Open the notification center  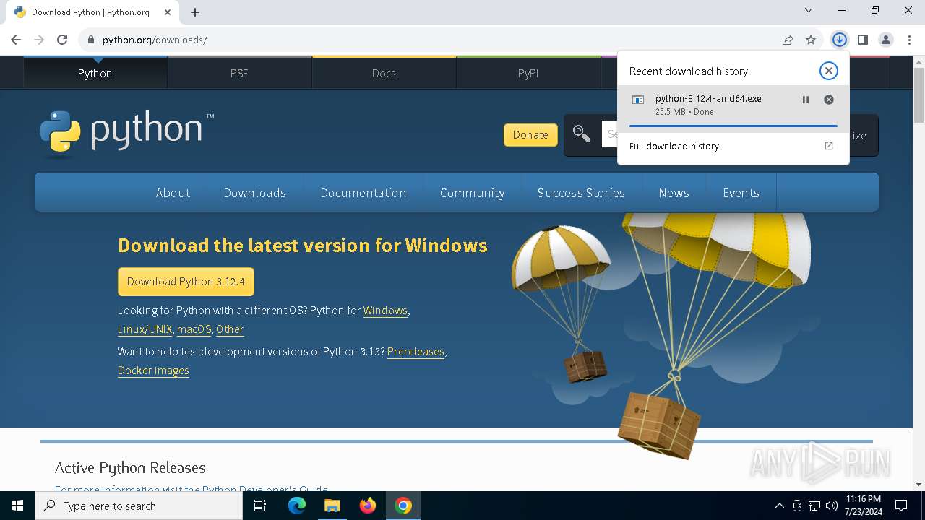tap(901, 506)
